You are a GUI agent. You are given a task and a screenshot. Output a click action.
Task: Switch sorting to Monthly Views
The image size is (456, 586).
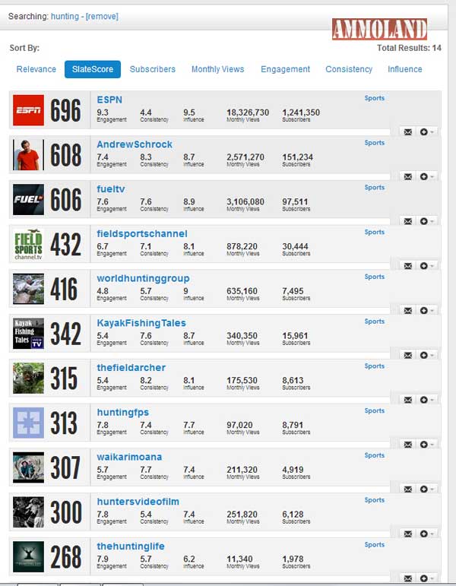point(217,69)
